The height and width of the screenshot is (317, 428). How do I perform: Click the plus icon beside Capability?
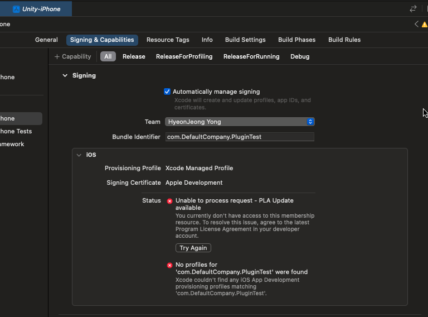[57, 56]
